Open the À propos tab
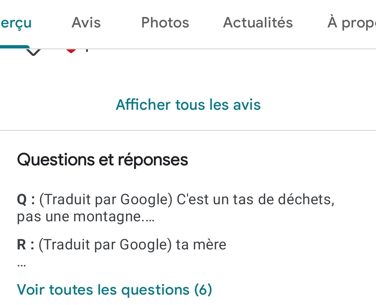 351,23
